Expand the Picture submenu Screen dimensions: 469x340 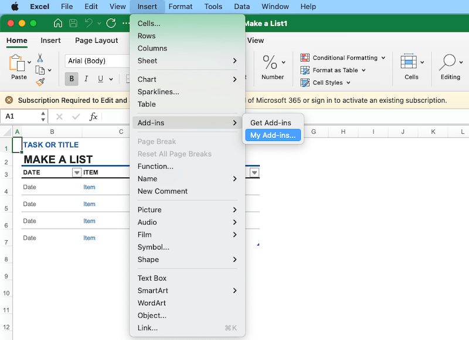[x=187, y=210]
